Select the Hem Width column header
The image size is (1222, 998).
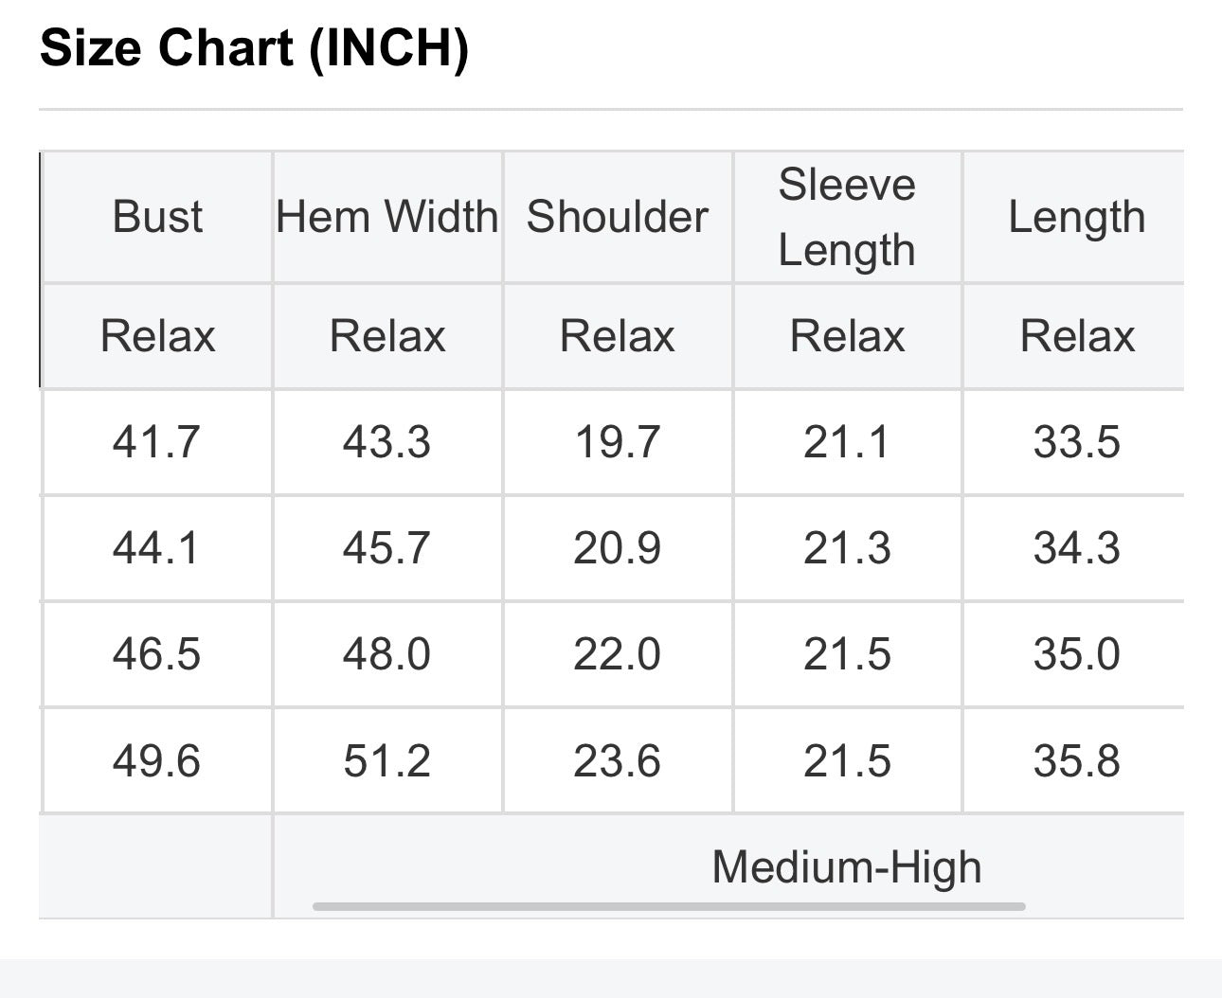(x=387, y=217)
